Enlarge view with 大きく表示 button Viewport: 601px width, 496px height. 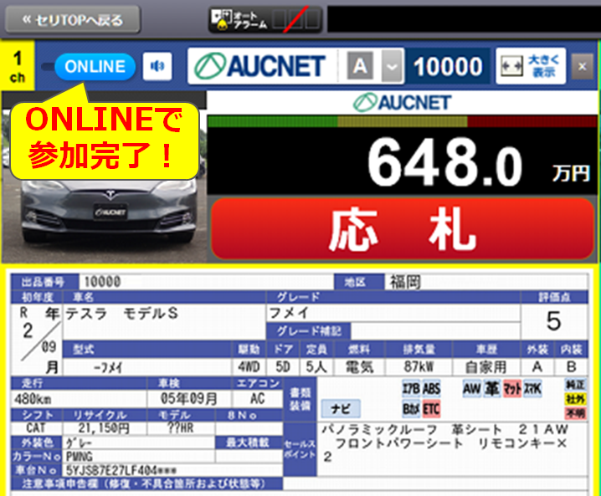(x=531, y=66)
